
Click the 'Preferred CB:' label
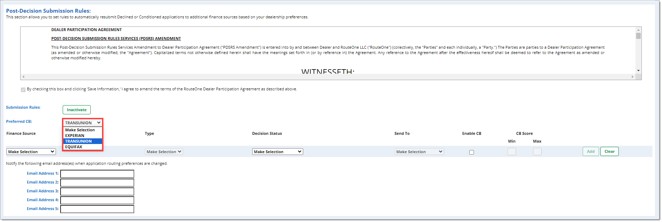[19, 121]
